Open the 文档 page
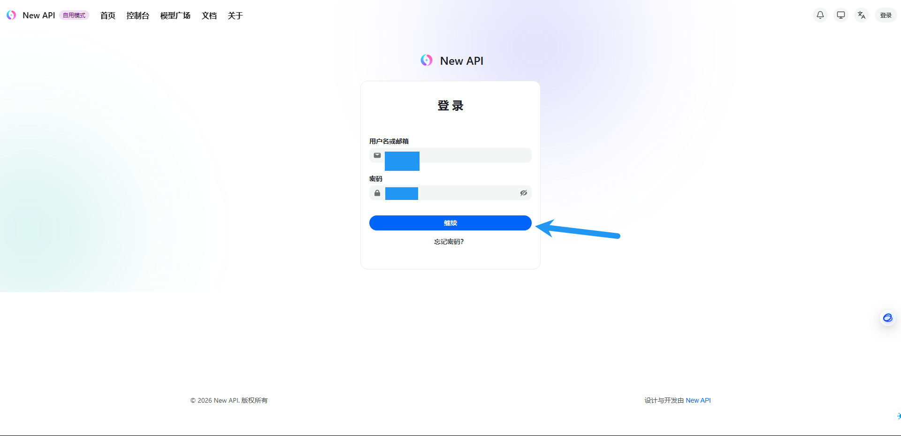The image size is (901, 436). click(x=209, y=15)
